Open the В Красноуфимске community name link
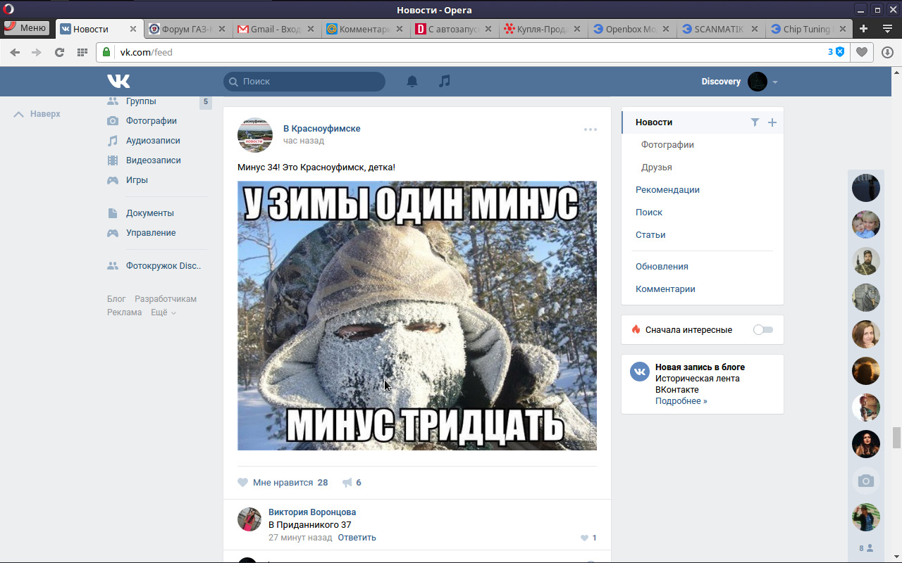This screenshot has width=902, height=563. 321,129
